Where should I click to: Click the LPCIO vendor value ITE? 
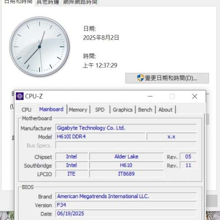[x=72, y=174]
